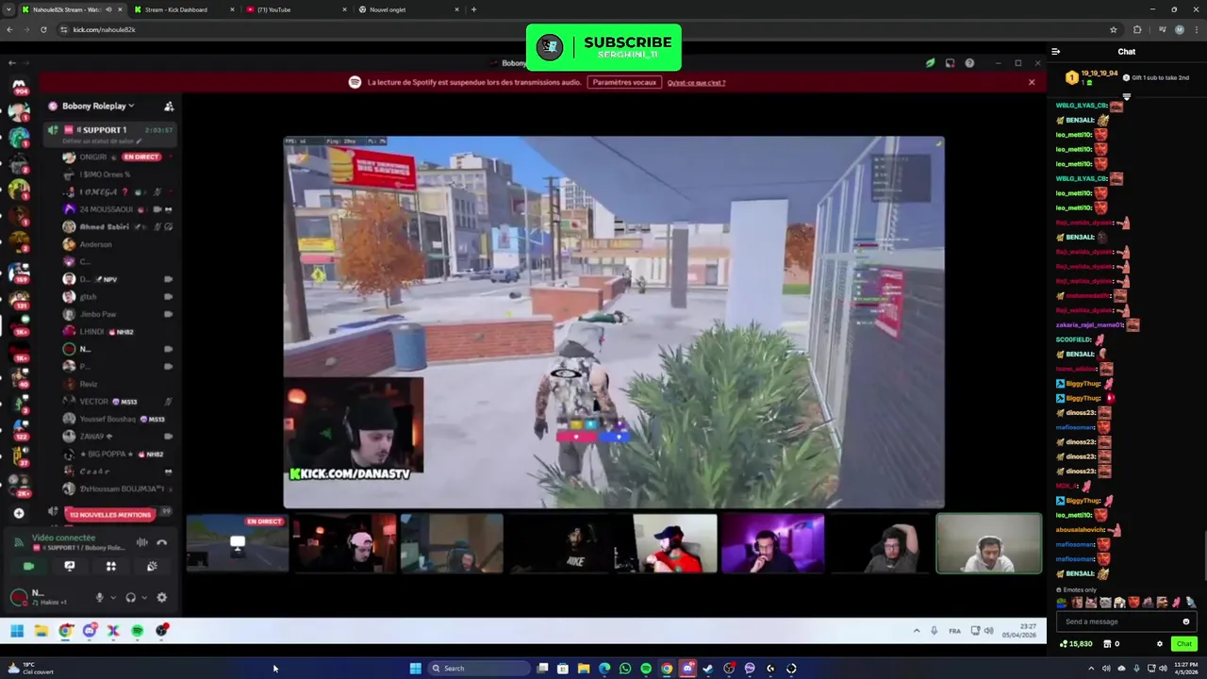Viewport: 1207px width, 679px height.
Task: Open Discord screen share button
Action: coord(70,566)
